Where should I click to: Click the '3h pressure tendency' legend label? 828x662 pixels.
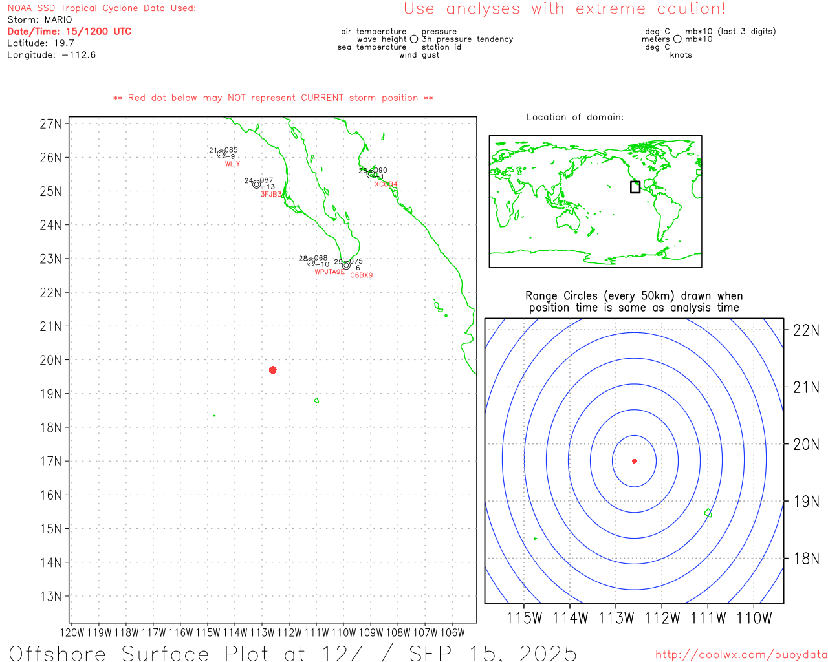[x=468, y=39]
